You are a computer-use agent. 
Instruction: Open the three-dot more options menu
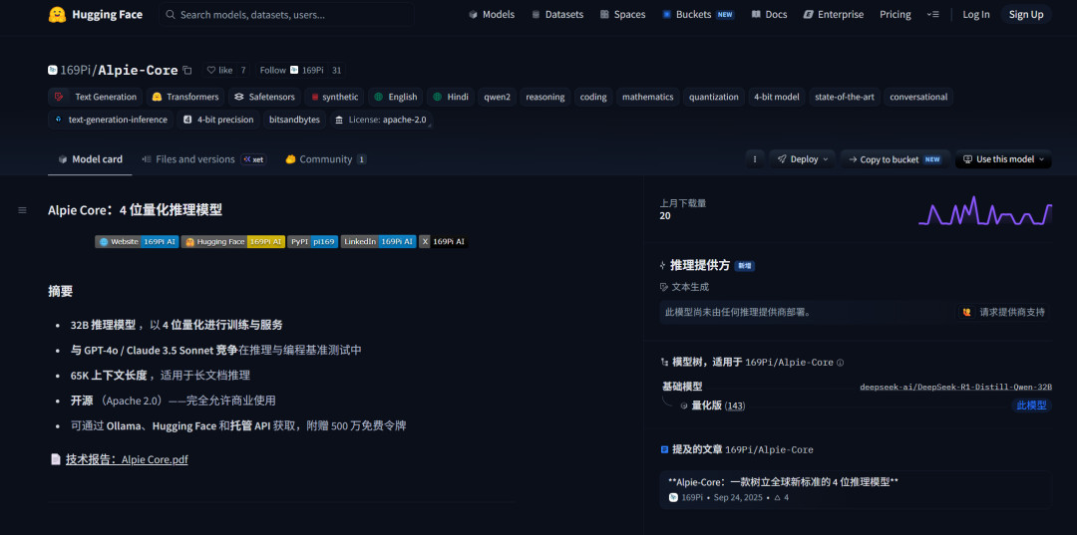point(755,159)
